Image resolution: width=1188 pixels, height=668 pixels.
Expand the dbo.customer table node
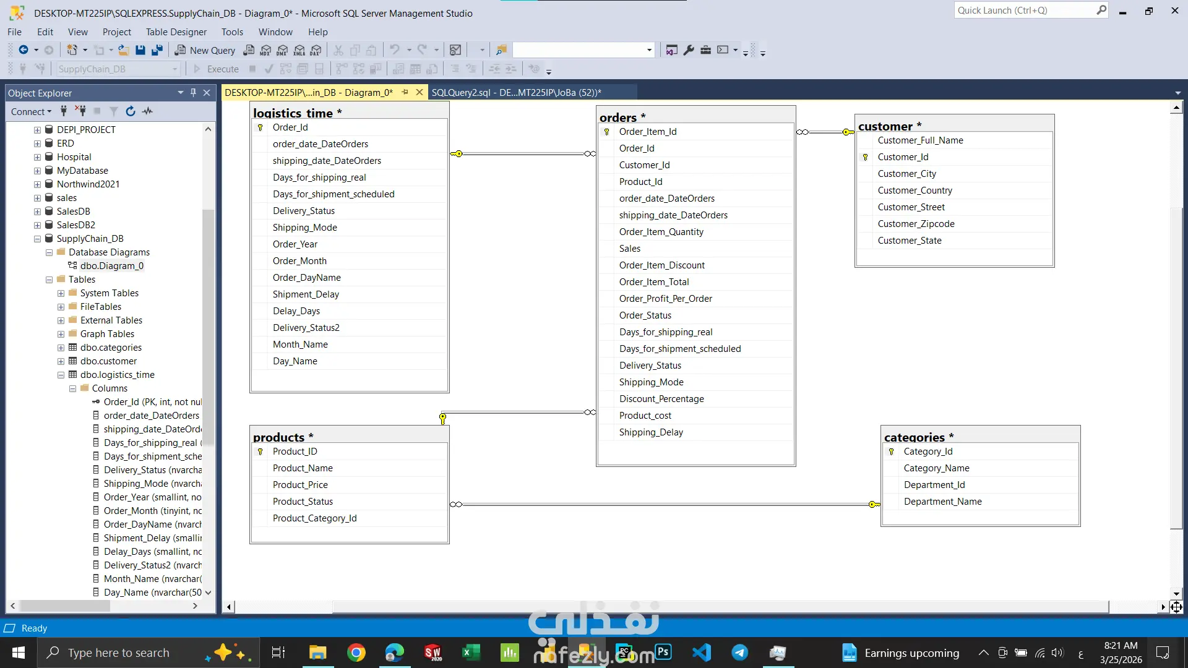pos(61,361)
